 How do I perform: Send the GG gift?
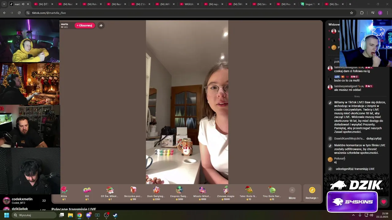87,193
